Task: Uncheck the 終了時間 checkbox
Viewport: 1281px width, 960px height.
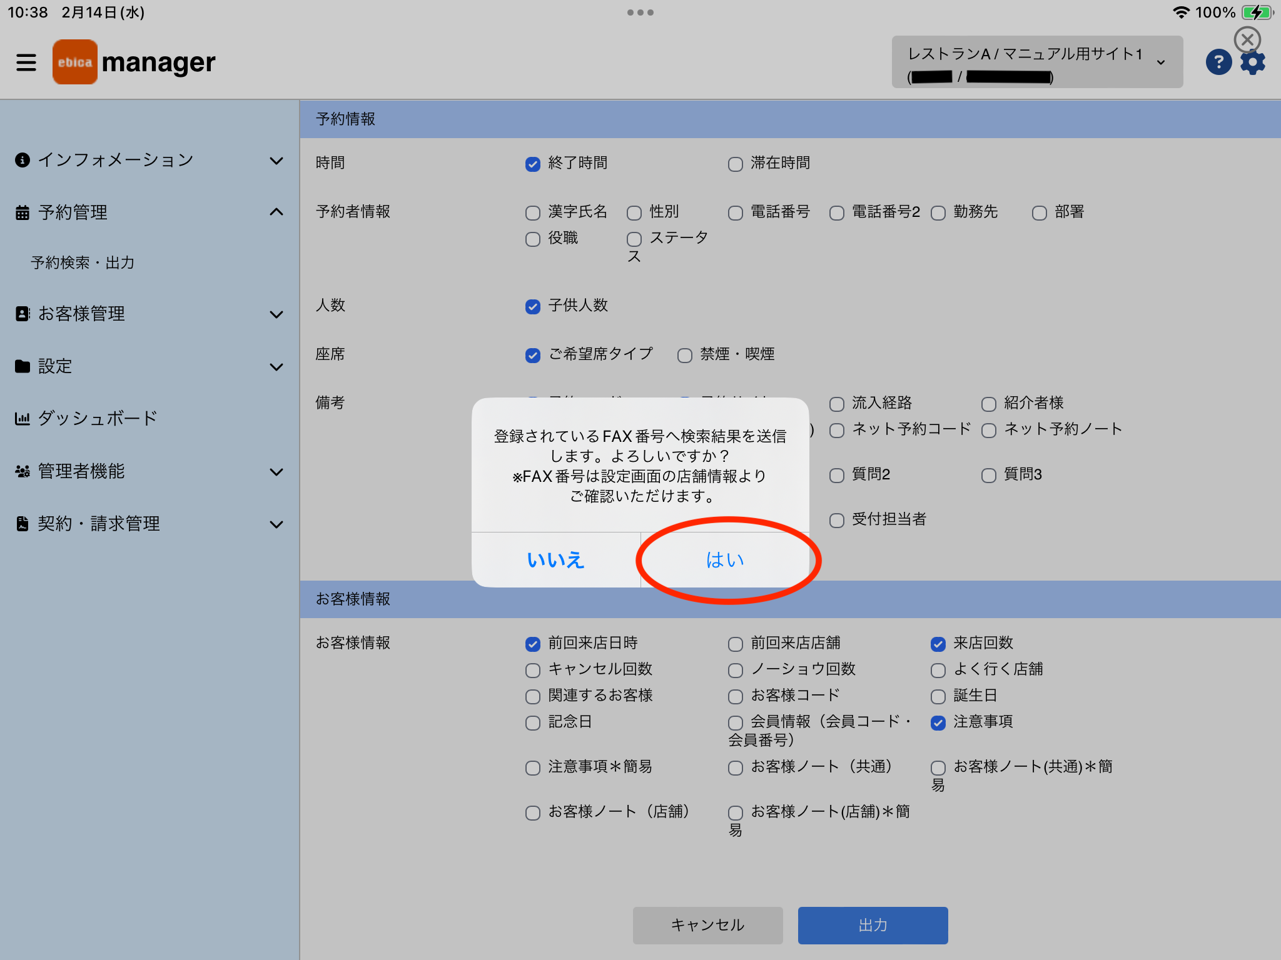Action: [533, 164]
